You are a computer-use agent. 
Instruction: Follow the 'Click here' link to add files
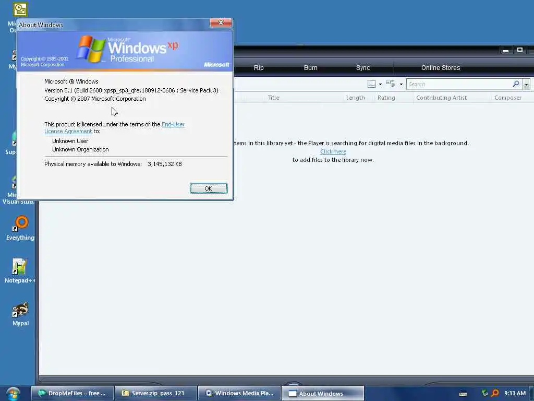(x=333, y=151)
